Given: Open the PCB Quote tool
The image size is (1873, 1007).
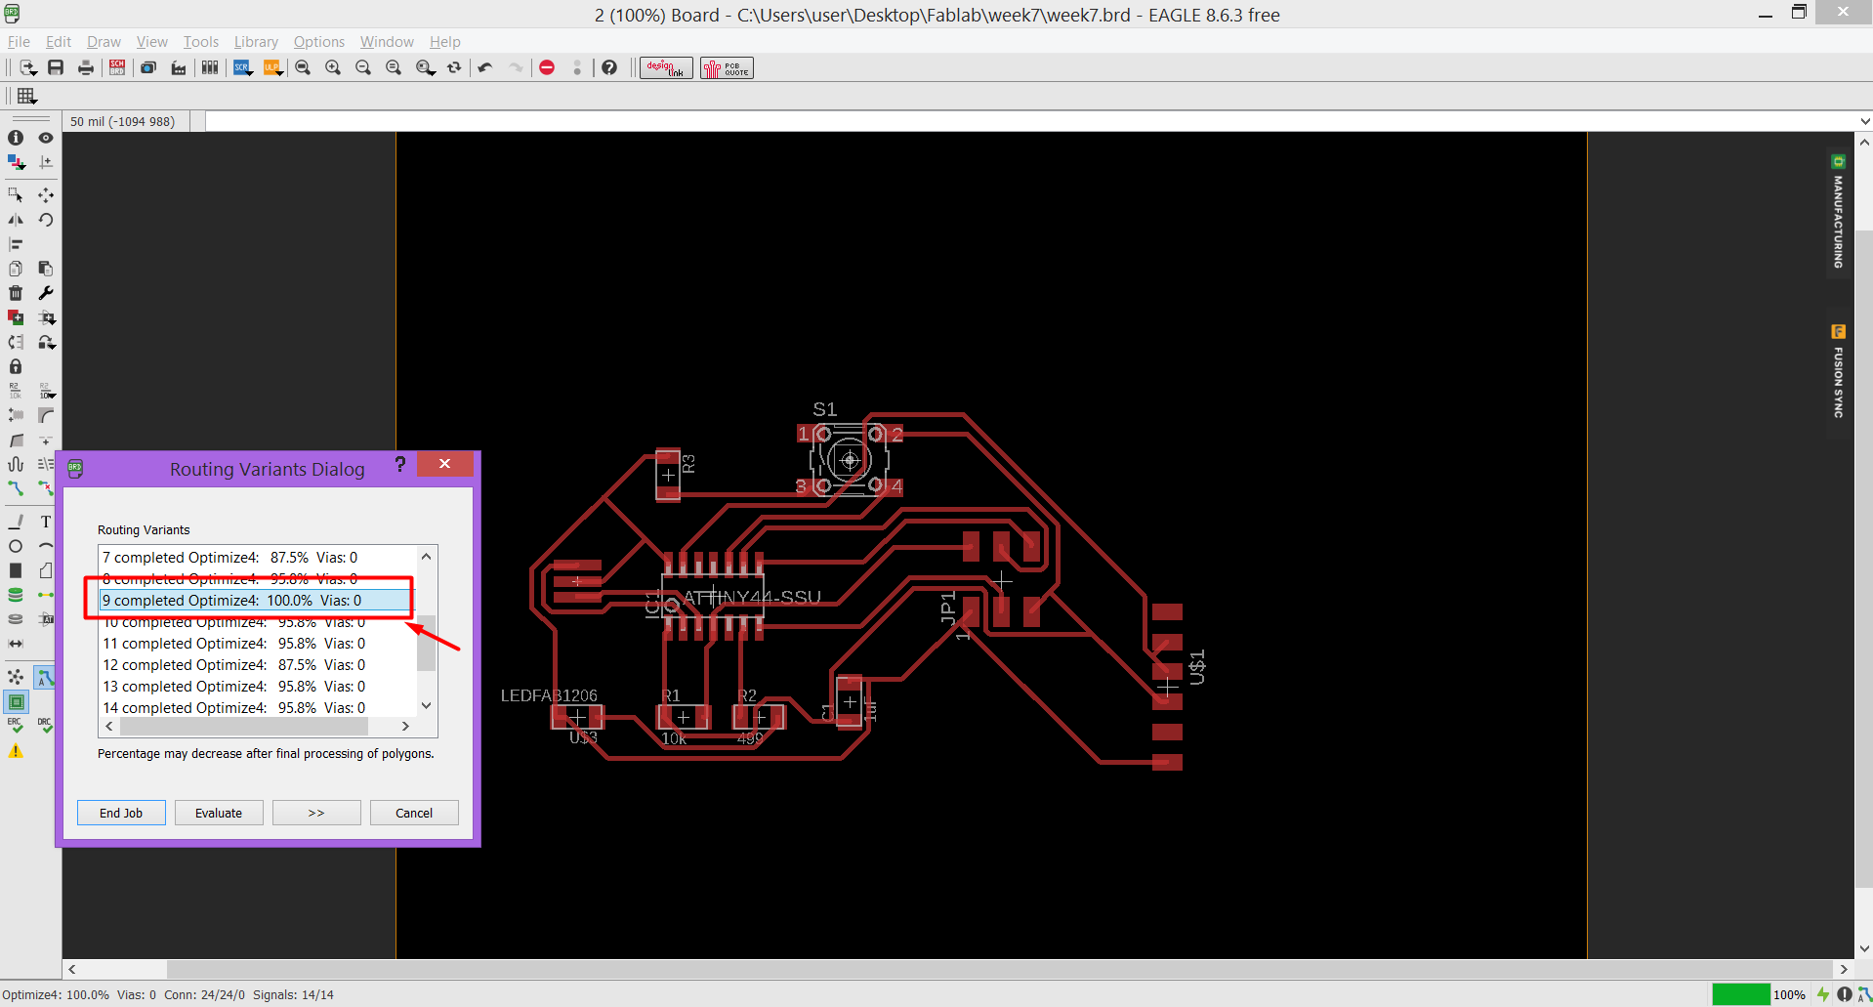Looking at the screenshot, I should tap(727, 67).
